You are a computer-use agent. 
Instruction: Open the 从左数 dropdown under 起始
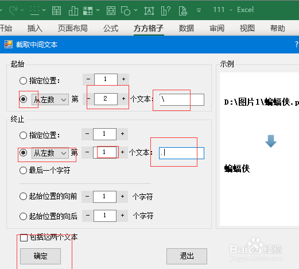(x=50, y=99)
